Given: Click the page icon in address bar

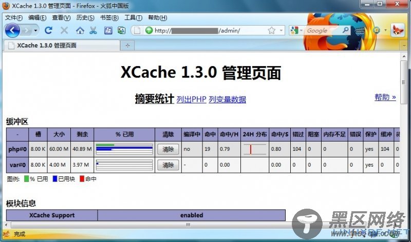Looking at the screenshot, I should 137,30.
